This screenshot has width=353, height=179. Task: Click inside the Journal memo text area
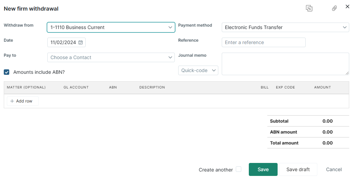[285, 64]
